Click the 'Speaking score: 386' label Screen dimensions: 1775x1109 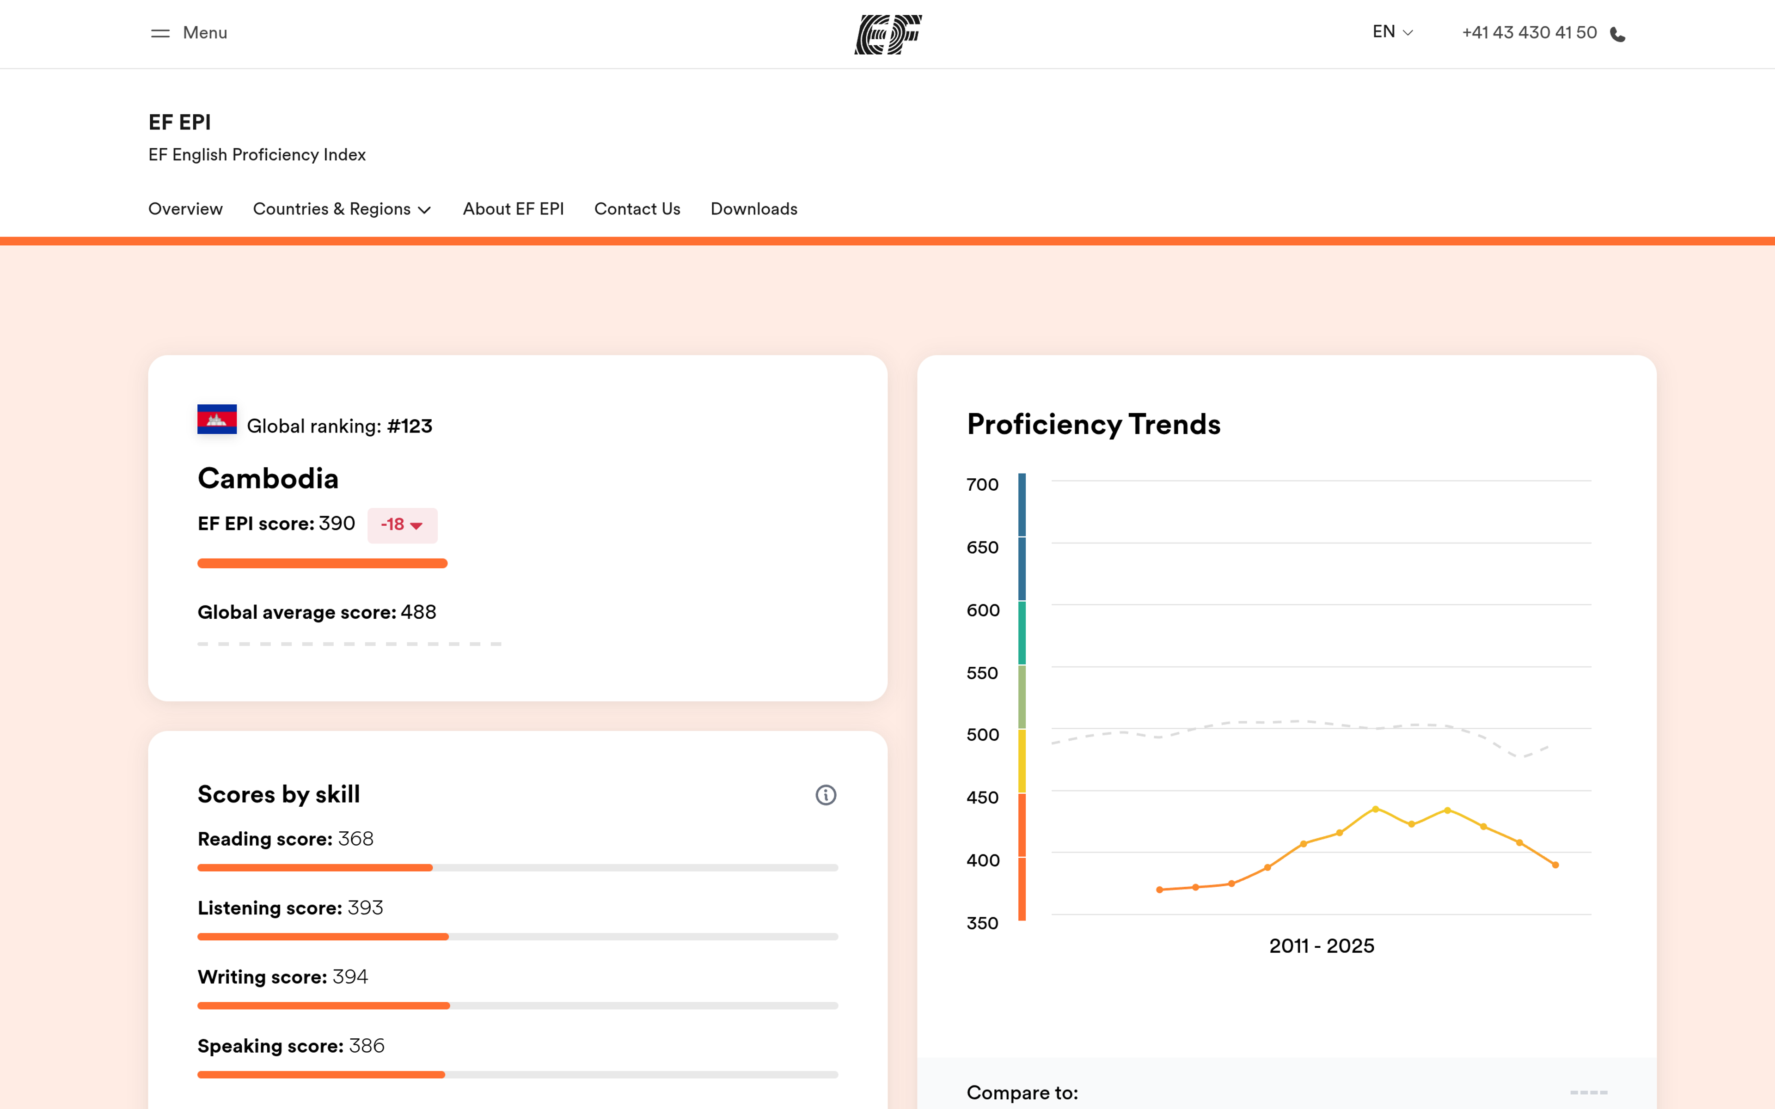(x=291, y=1046)
